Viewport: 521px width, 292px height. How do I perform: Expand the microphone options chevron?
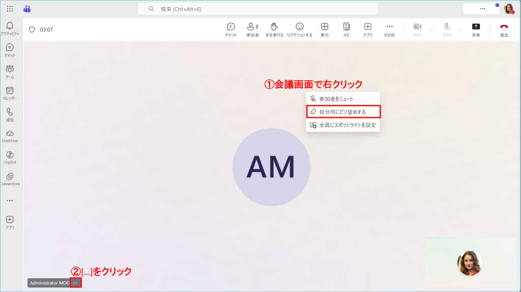(x=460, y=30)
